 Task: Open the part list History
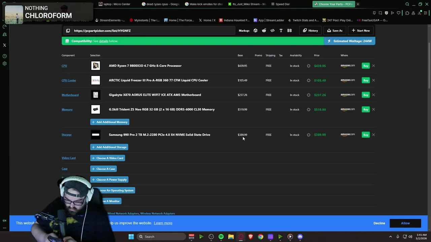coord(310,31)
